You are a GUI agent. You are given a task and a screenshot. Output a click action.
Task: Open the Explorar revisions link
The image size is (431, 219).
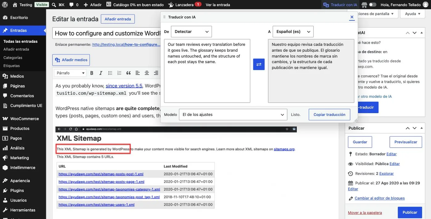pyautogui.click(x=386, y=174)
